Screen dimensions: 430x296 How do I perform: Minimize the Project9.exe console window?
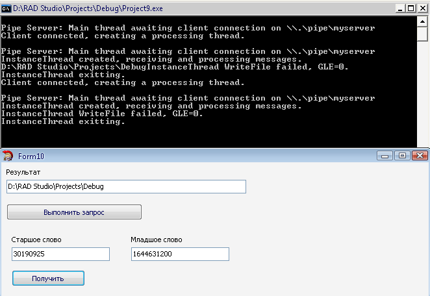click(400, 8)
